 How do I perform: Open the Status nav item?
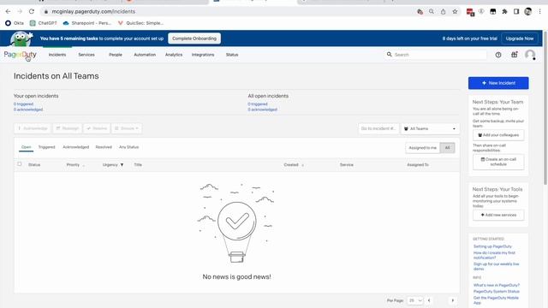click(232, 55)
